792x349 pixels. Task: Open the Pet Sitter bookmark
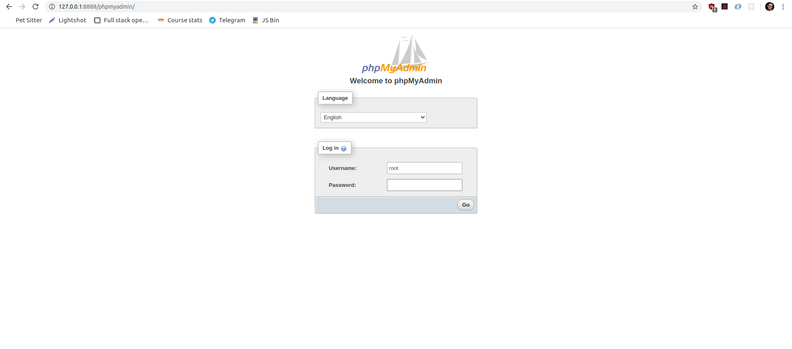point(25,20)
